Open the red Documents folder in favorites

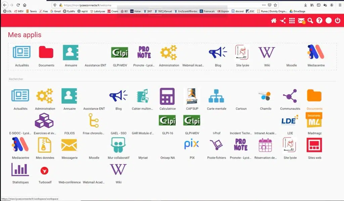(46, 52)
